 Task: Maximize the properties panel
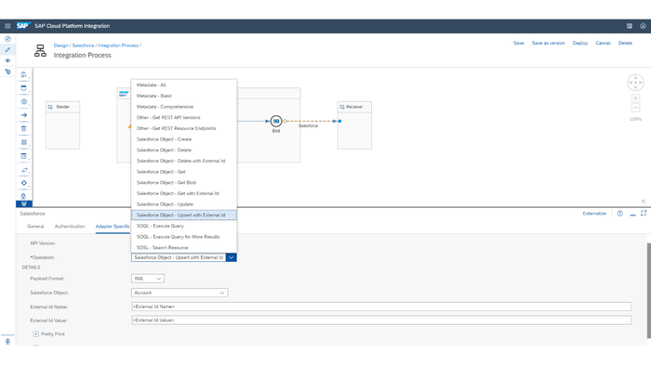tap(644, 214)
